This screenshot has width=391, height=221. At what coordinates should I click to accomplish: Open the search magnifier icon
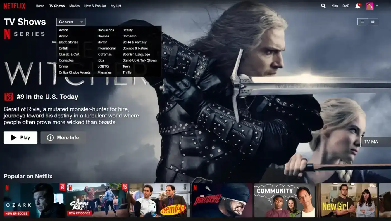click(323, 6)
